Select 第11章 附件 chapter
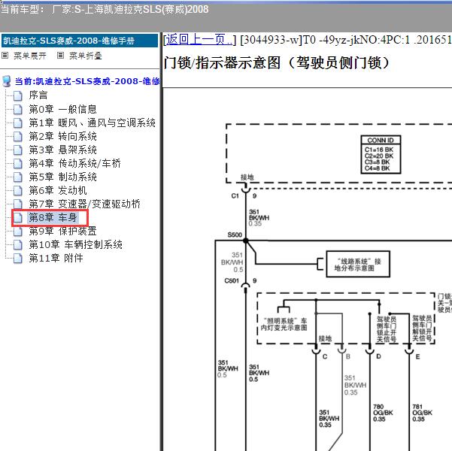 click(x=56, y=259)
